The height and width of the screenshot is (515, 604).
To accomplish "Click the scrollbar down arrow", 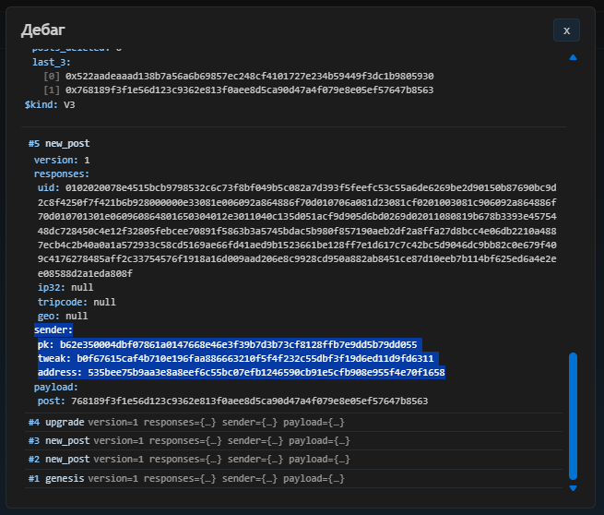I will click(573, 488).
